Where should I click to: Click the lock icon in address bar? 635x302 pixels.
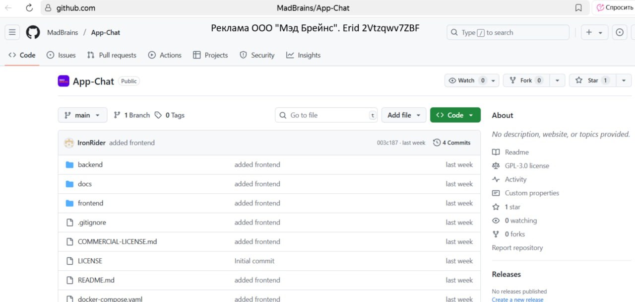coord(48,8)
